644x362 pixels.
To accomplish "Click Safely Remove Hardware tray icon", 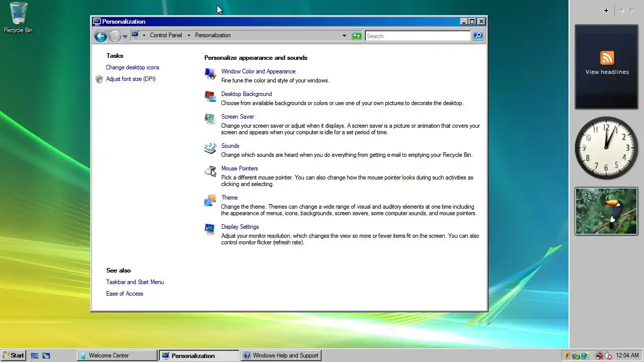I will [x=576, y=355].
